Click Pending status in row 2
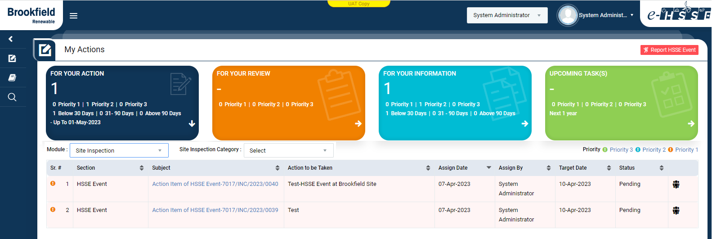Viewport: 712px width, 239px height. tap(630, 210)
